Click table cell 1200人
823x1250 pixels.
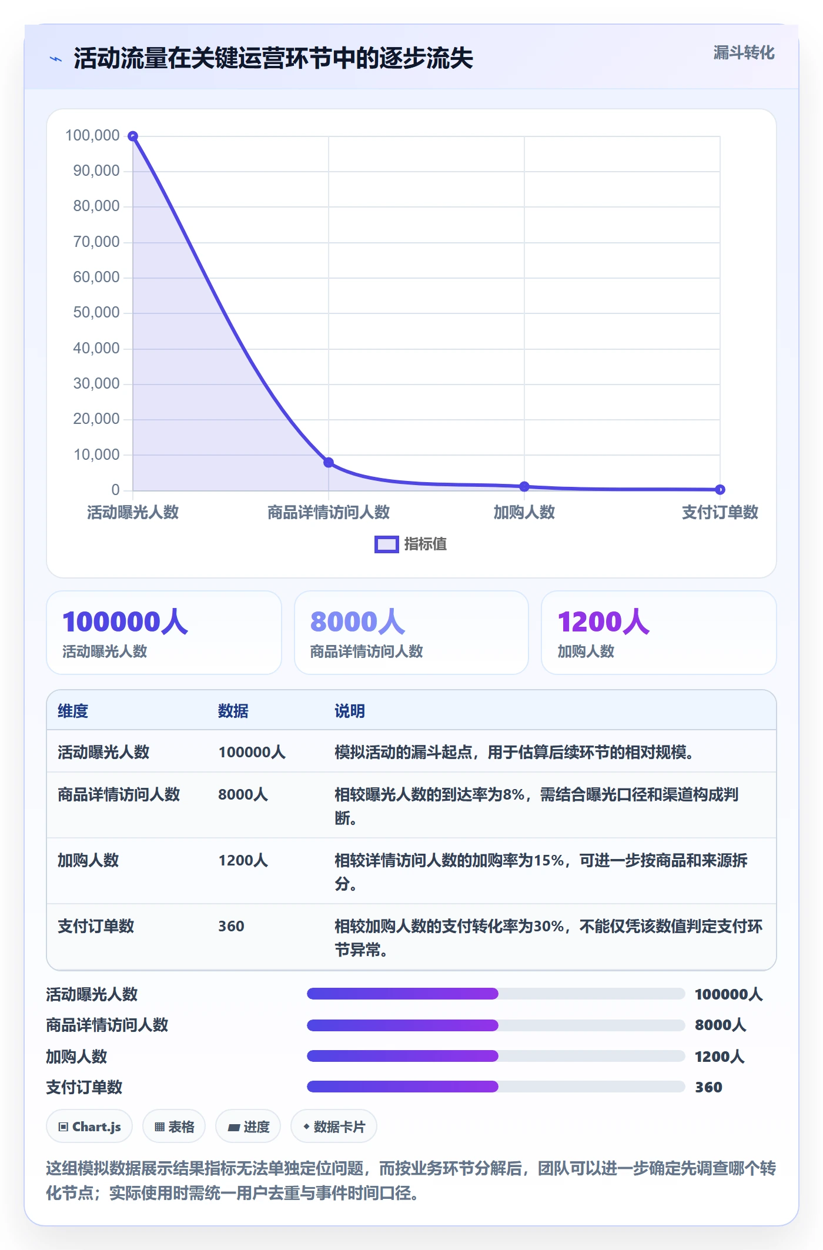pyautogui.click(x=243, y=860)
